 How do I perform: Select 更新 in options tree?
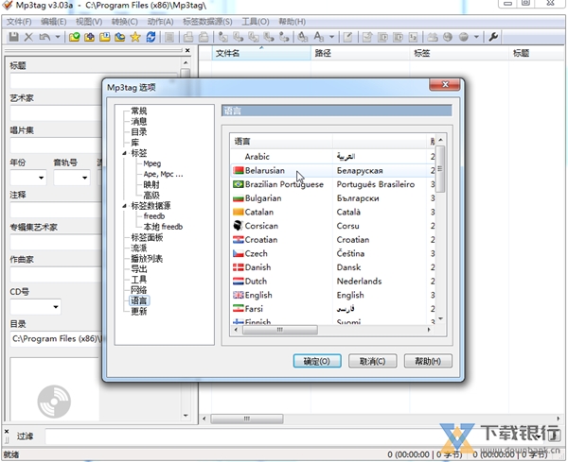click(139, 311)
